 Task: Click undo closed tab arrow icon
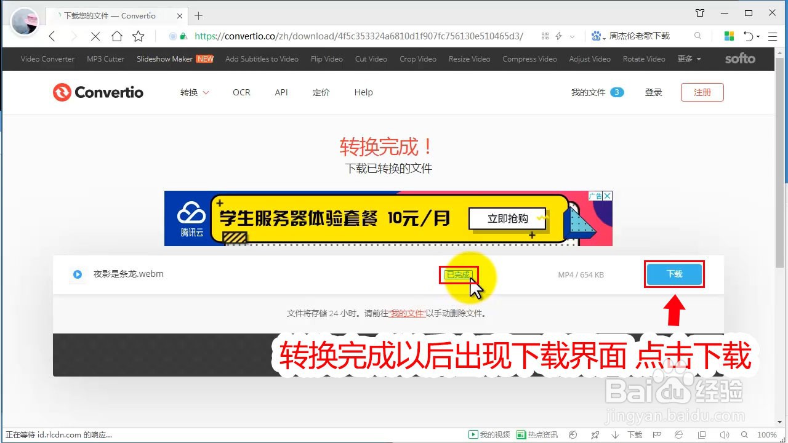tap(748, 36)
